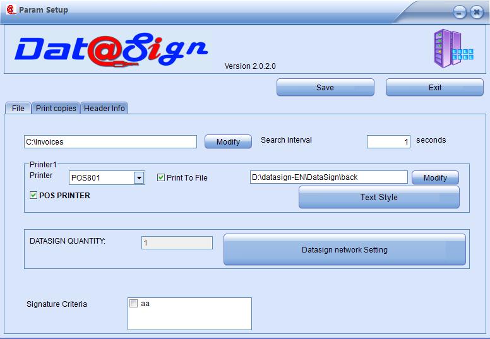Modify the invoices folder path
Image resolution: width=490 pixels, height=339 pixels.
coord(228,142)
